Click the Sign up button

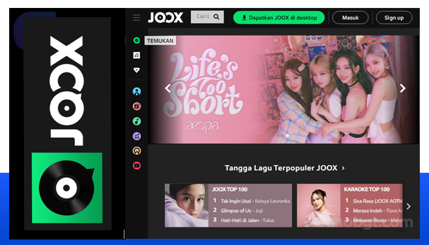pyautogui.click(x=394, y=18)
